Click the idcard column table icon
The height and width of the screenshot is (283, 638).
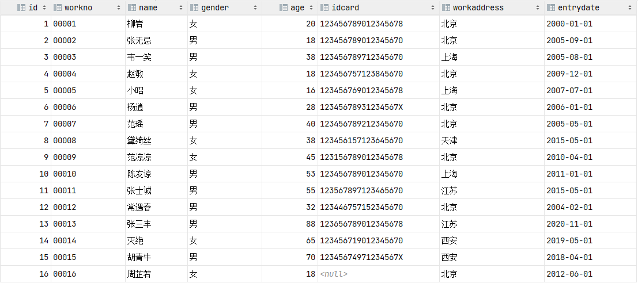tap(324, 7)
